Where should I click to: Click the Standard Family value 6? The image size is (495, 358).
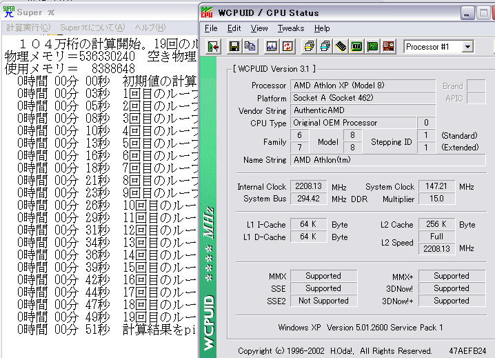tap(299, 135)
